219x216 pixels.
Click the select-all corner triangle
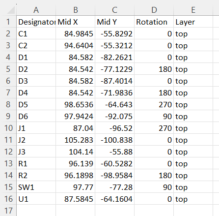click(x=11, y=10)
